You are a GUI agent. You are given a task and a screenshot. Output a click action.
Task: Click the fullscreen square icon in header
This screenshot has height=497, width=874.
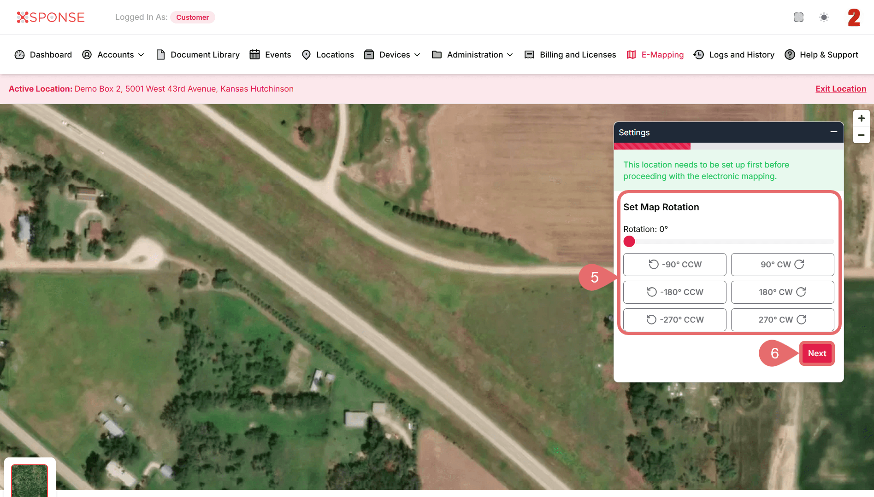pyautogui.click(x=798, y=17)
